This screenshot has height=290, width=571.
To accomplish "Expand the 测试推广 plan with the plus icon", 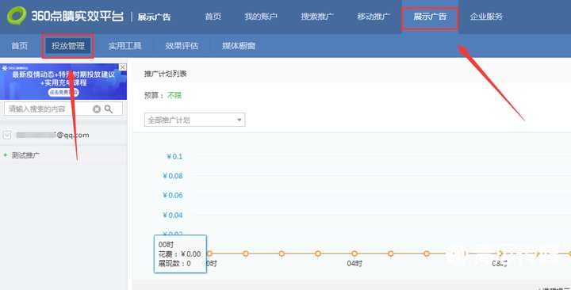I will tap(5, 155).
